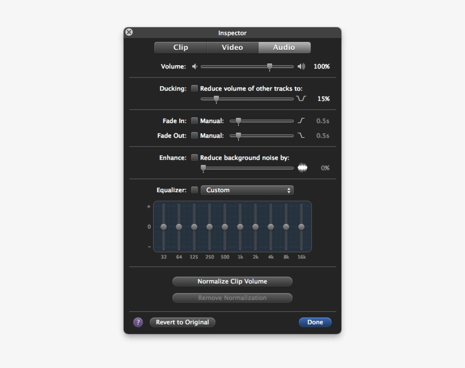Enable Reduce volume of other tracks
Image resolution: width=465 pixels, height=368 pixels.
tap(195, 88)
